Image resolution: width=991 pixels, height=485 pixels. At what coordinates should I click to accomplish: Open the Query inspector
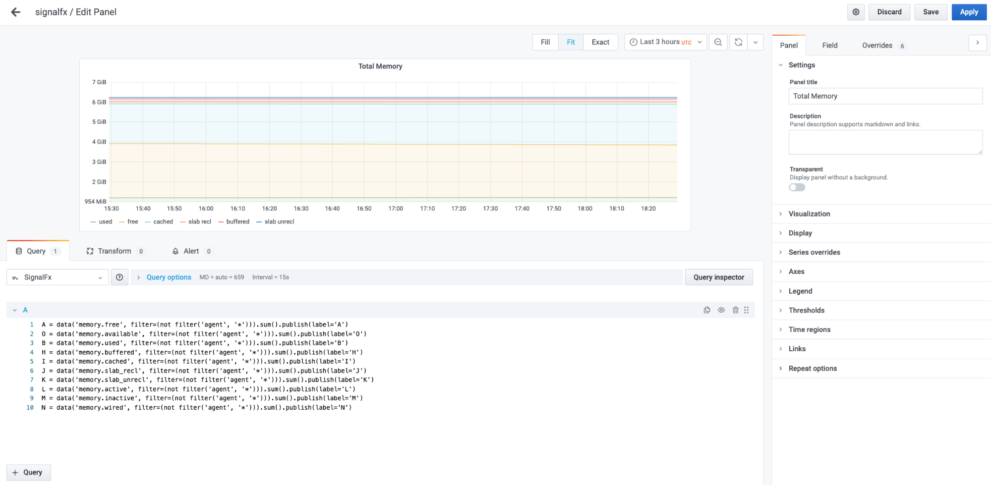718,277
